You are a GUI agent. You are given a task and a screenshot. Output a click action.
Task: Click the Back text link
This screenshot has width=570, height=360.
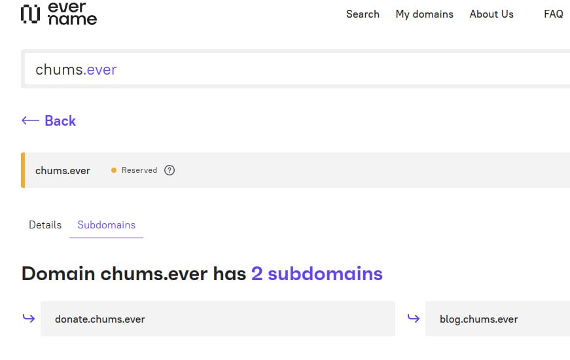[60, 120]
